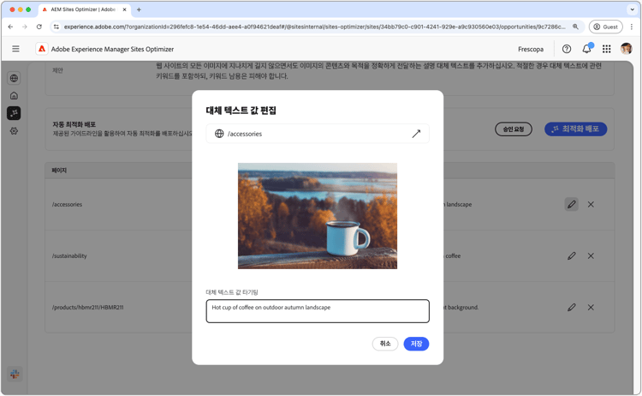Click the 자동 최적화 배포 heading

[x=74, y=124]
